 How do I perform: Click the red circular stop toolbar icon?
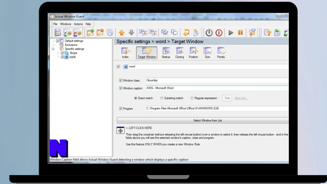coord(219,33)
